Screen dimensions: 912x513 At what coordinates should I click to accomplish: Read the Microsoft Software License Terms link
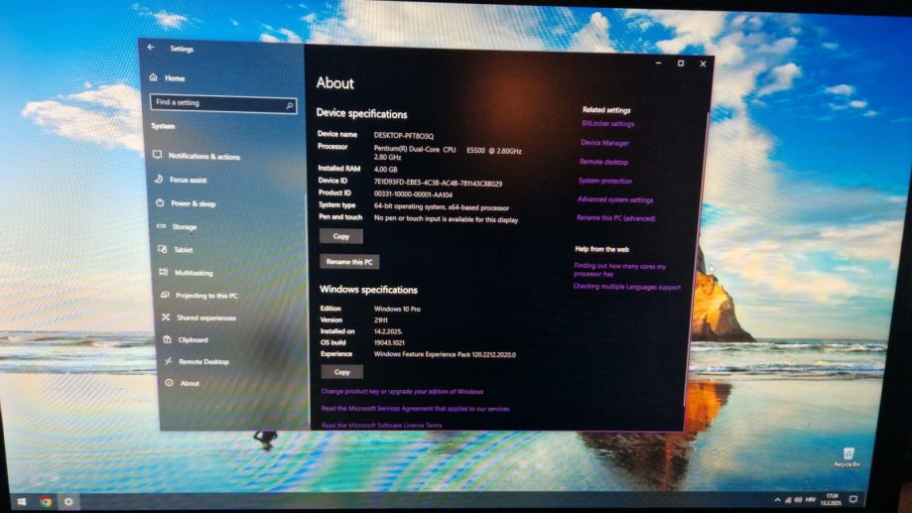click(381, 425)
